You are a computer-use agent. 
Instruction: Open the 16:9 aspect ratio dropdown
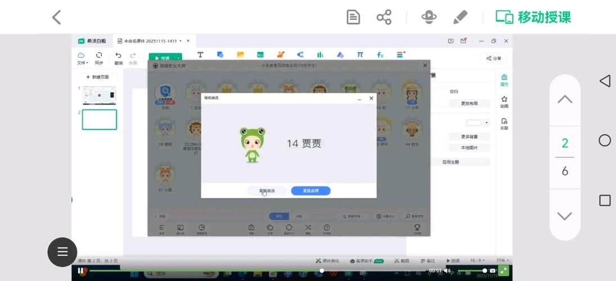(x=477, y=261)
